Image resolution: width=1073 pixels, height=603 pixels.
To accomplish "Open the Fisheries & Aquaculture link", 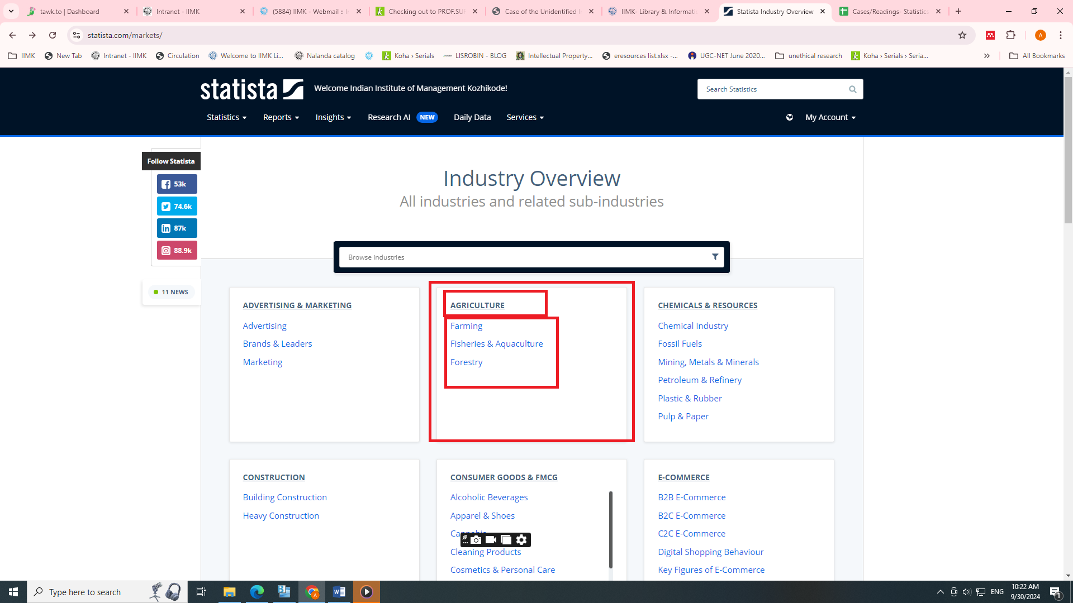I will 496,344.
